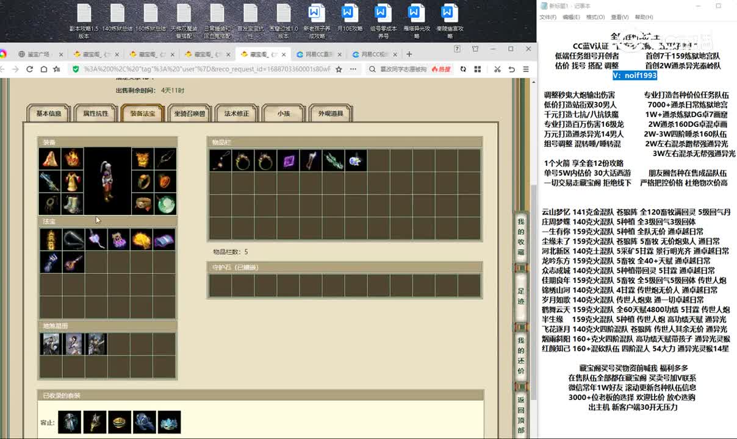Image resolution: width=737 pixels, height=439 pixels.
Task: Click the third character portrait thumbnail
Action: (x=96, y=344)
